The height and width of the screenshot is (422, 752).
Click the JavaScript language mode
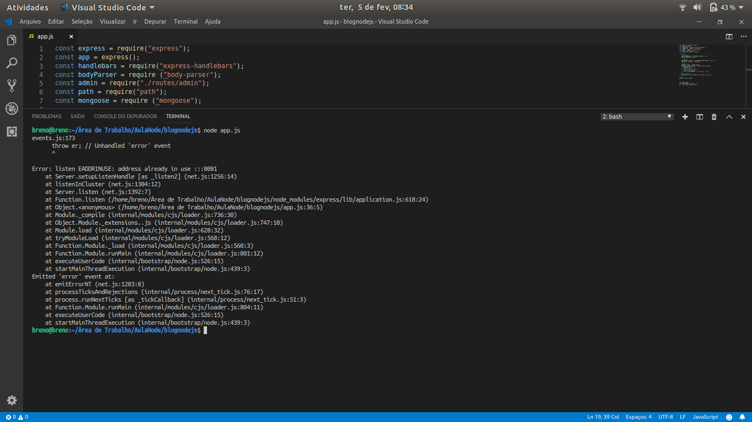(x=705, y=417)
